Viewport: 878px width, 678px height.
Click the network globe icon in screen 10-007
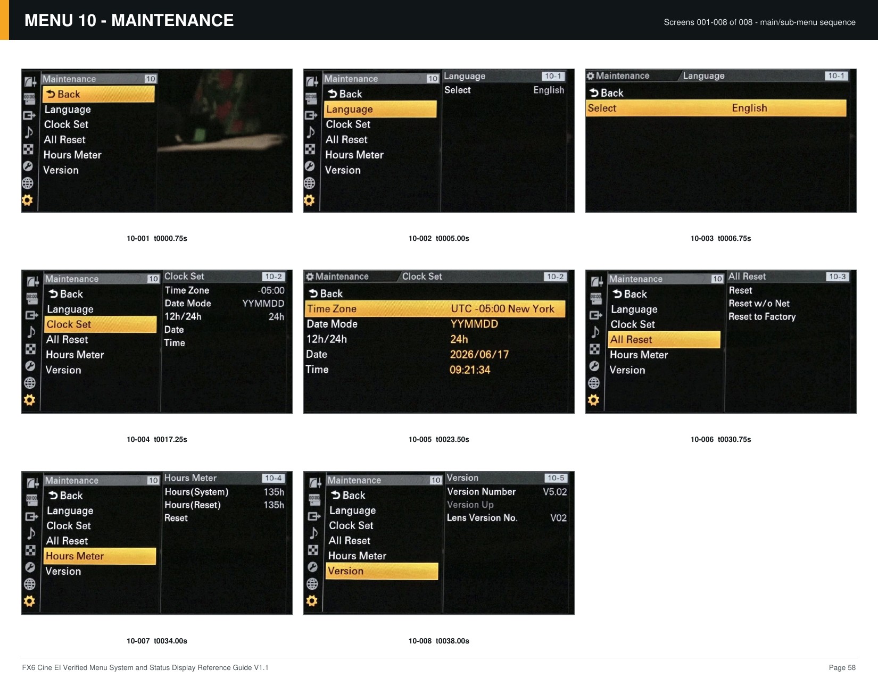tap(30, 584)
